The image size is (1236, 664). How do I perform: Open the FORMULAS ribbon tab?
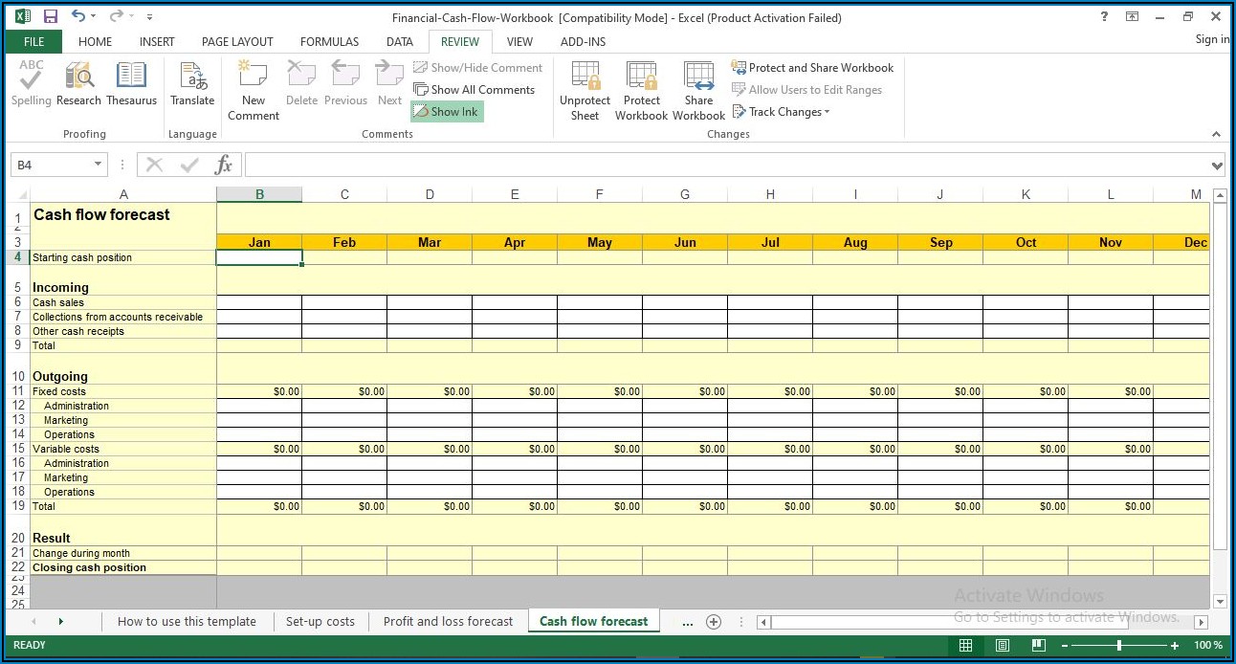[329, 42]
